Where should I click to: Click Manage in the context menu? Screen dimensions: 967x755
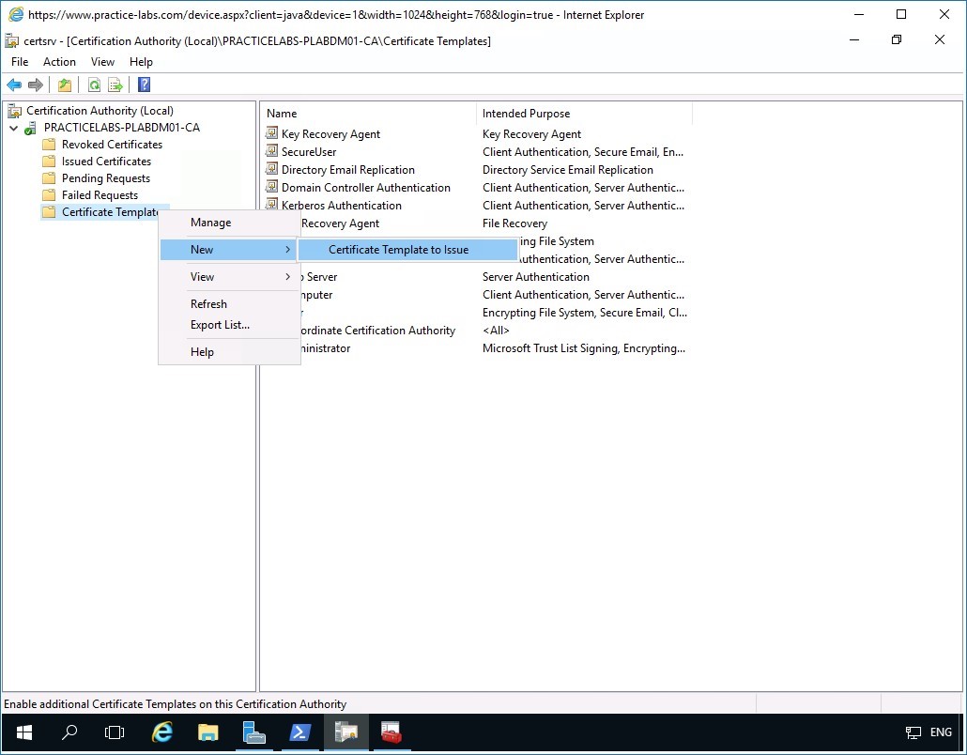[x=210, y=222]
